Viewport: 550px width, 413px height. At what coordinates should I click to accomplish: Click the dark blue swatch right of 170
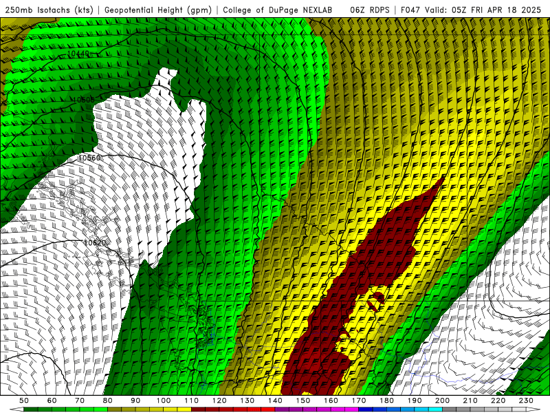pos(366,410)
